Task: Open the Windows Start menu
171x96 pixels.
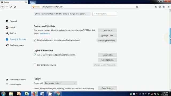Action: [x=3, y=94]
